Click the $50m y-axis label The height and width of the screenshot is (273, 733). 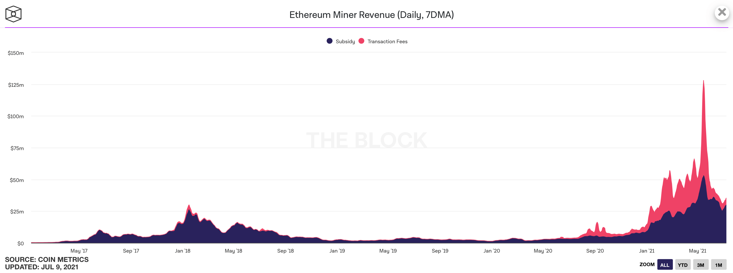(17, 180)
